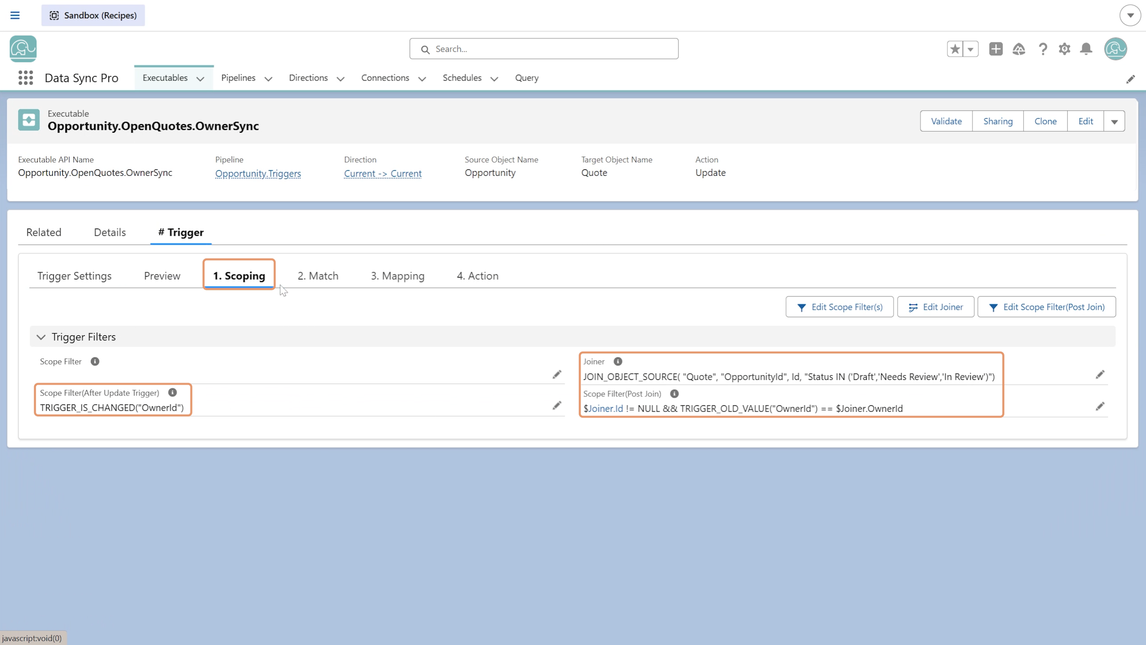Open the favorites list dropdown arrow
Viewport: 1146px width, 645px height.
point(971,49)
